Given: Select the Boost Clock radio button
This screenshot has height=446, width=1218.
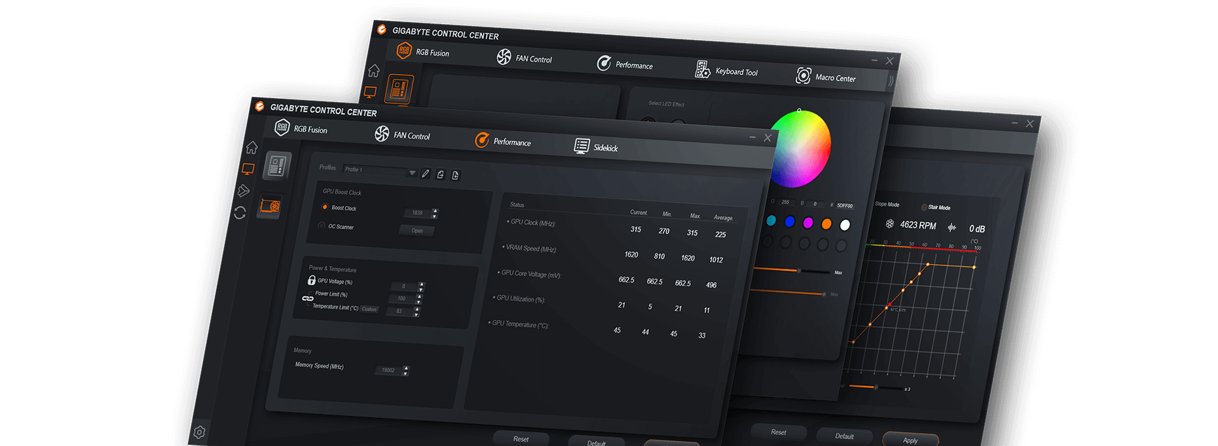Looking at the screenshot, I should point(325,207).
